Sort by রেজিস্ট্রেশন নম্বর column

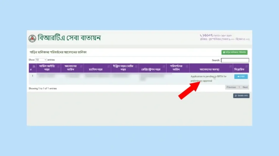coord(152,68)
